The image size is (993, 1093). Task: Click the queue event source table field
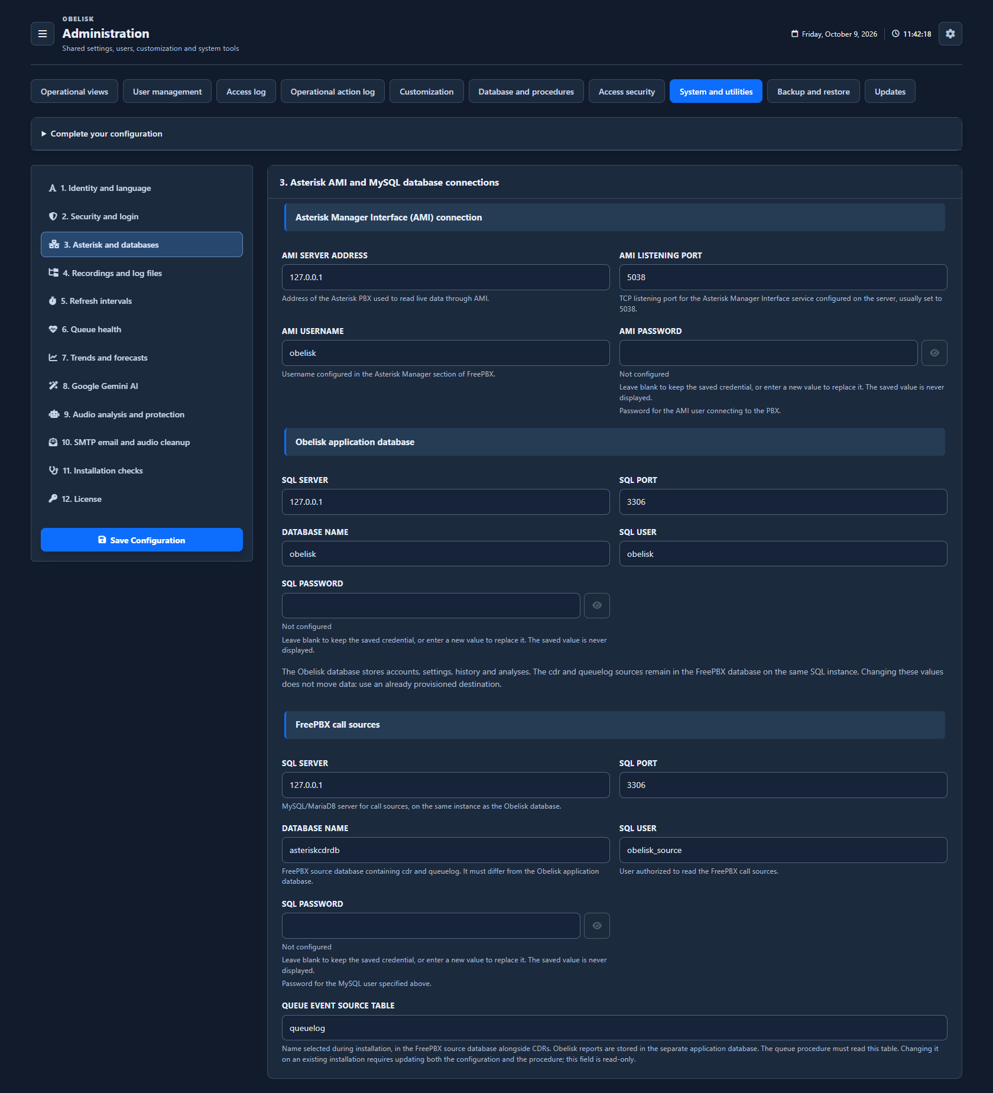[x=615, y=1028]
